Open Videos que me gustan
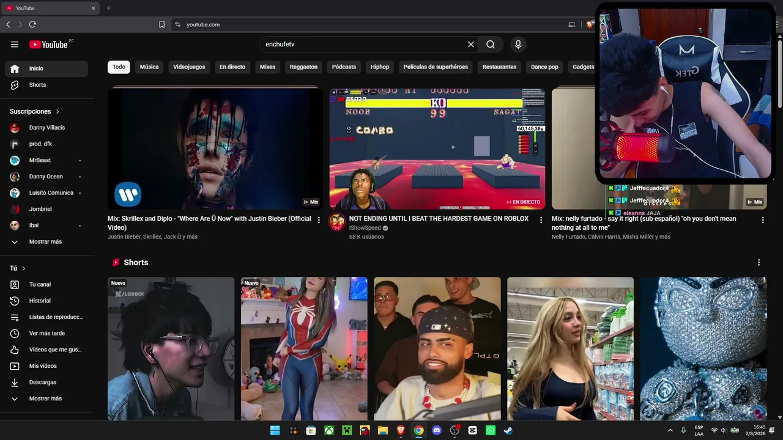Image resolution: width=783 pixels, height=440 pixels. (x=46, y=350)
